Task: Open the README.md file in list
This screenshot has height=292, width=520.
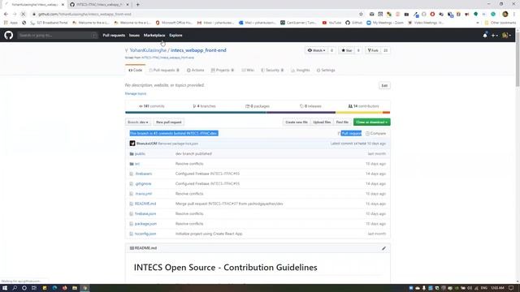Action: coord(145,204)
